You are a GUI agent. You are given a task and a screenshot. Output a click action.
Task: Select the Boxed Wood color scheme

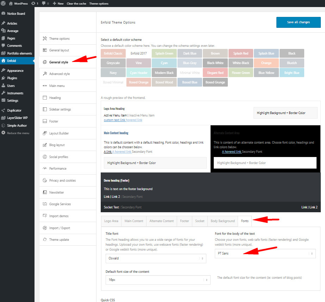164,82
